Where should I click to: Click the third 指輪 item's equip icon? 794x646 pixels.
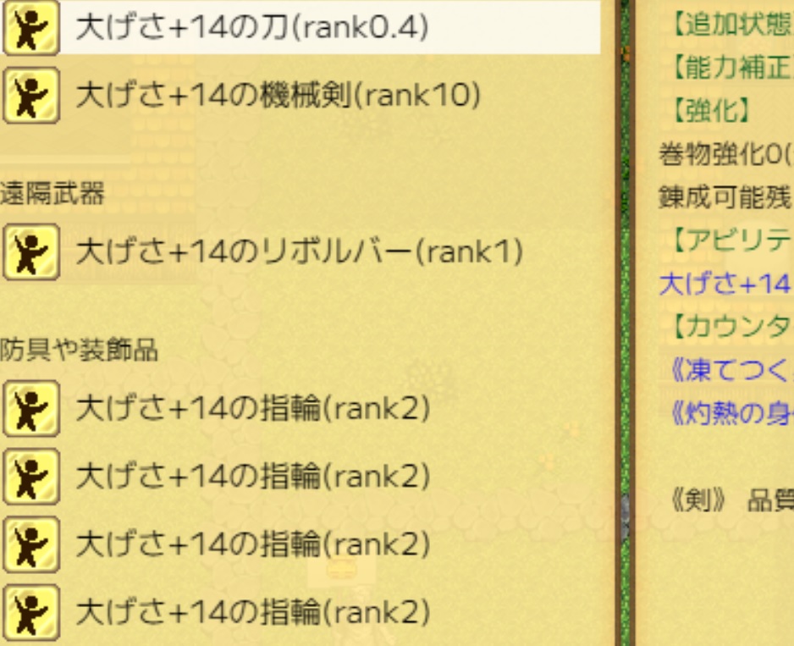(30, 544)
